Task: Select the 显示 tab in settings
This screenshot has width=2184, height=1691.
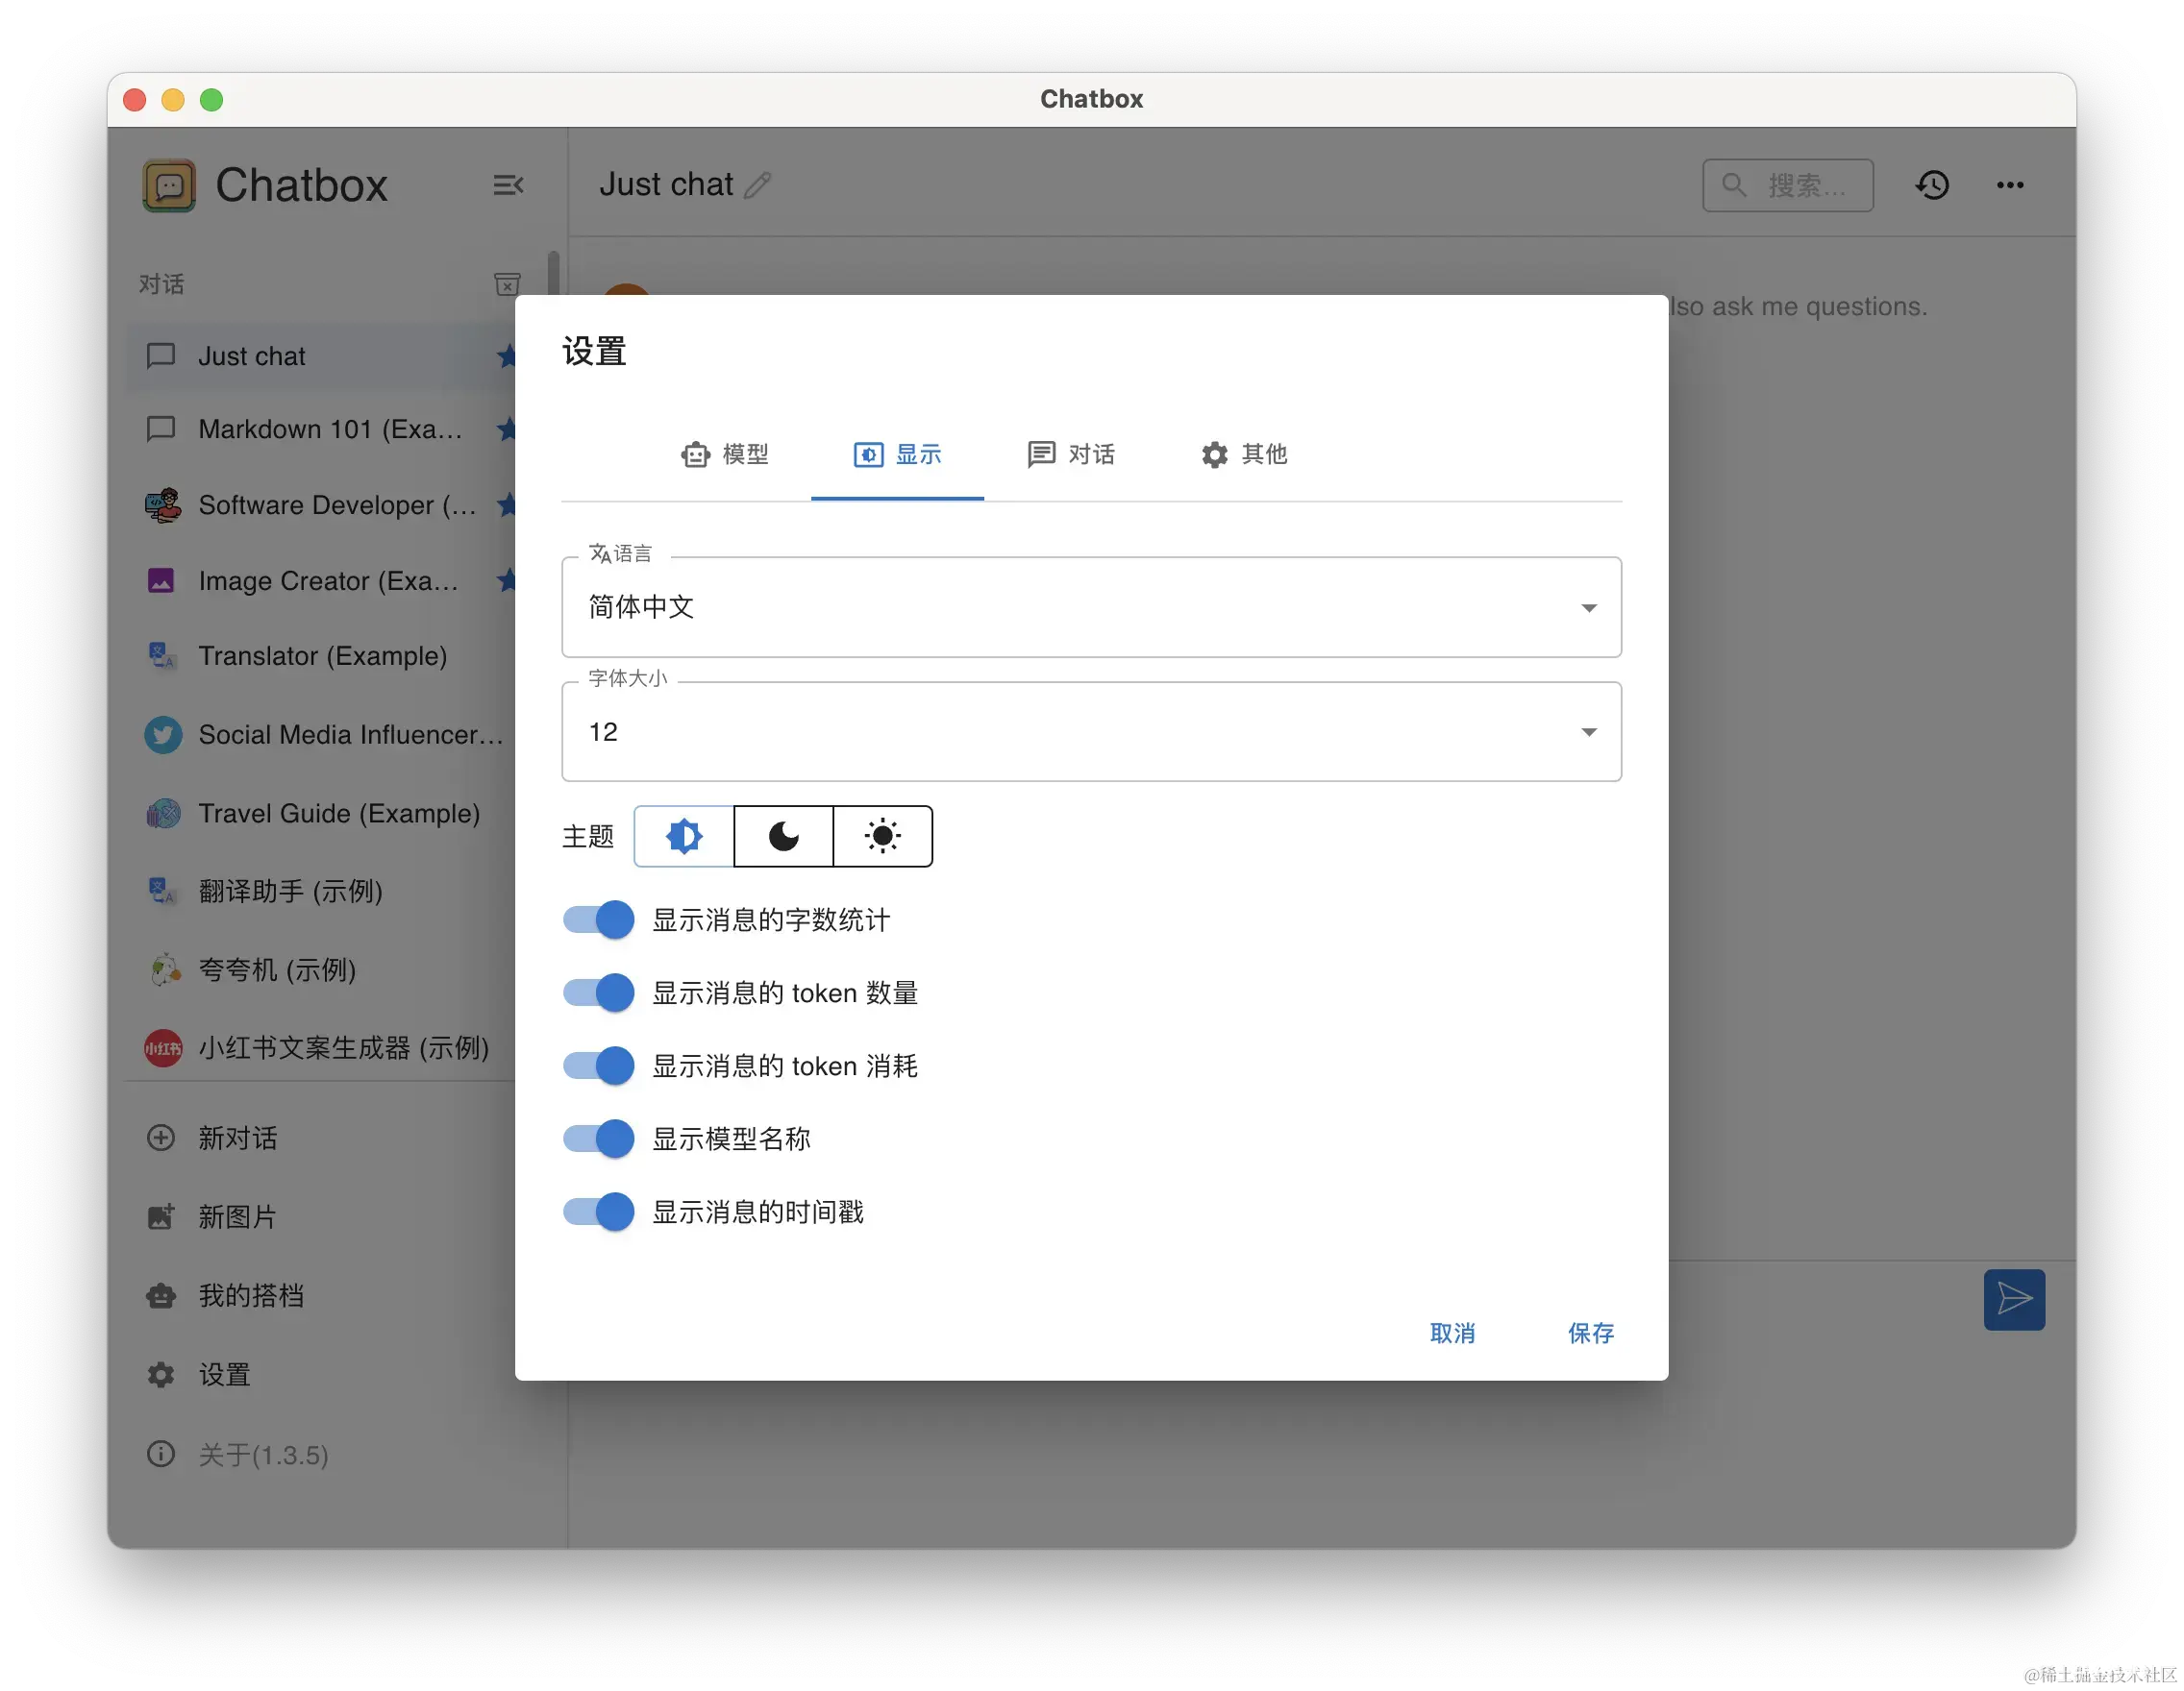Action: [897, 453]
